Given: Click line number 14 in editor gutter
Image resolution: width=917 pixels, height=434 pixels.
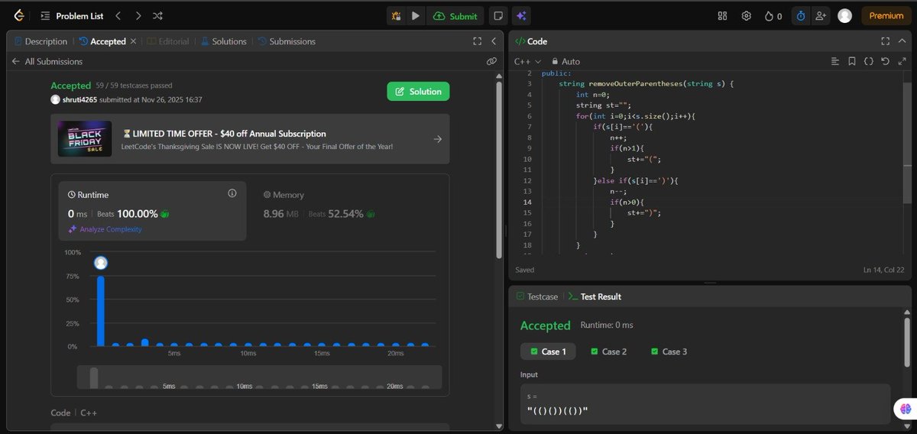Looking at the screenshot, I should (528, 202).
